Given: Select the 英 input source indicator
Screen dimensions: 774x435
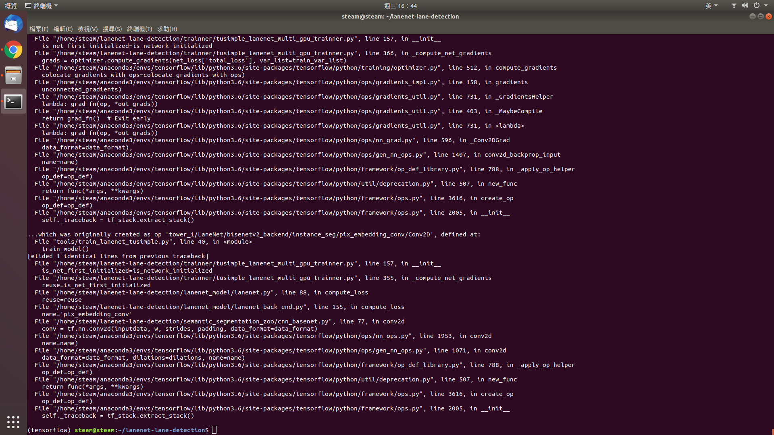Looking at the screenshot, I should 708,5.
